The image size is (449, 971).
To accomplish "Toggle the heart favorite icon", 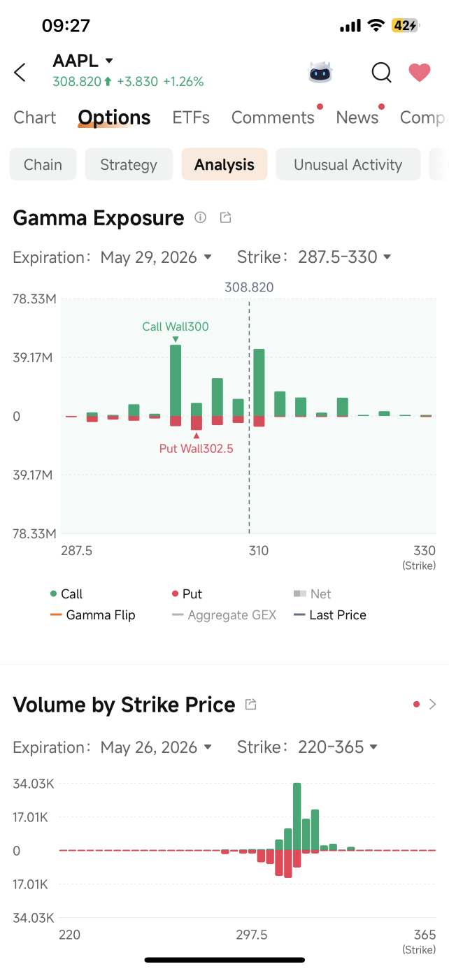I will point(420,72).
